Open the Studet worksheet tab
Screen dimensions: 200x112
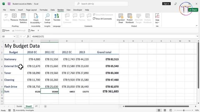tap(19, 106)
